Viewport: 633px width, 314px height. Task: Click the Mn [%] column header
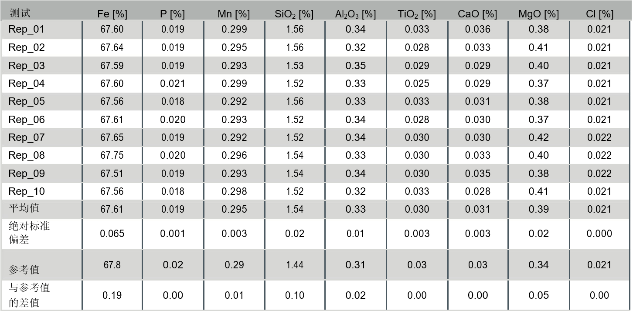(x=234, y=14)
